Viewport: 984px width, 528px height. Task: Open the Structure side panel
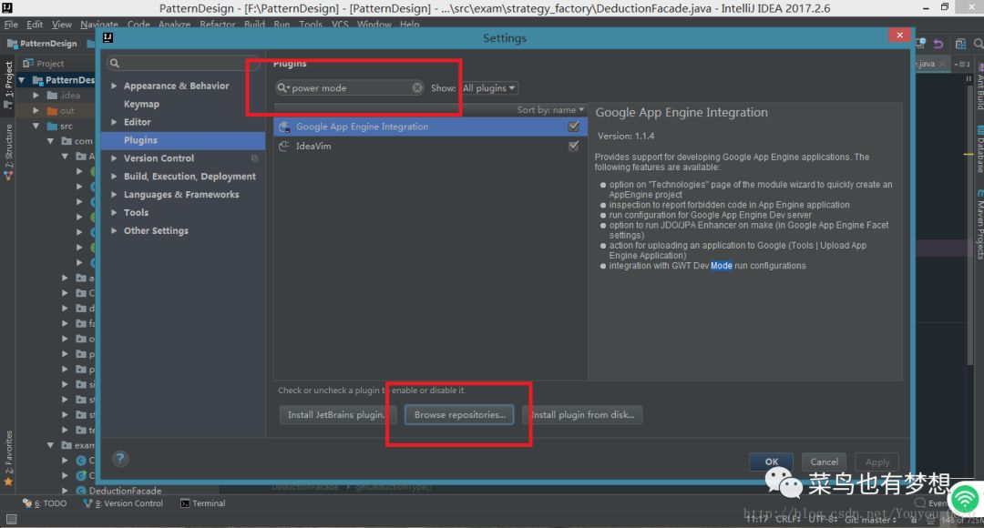click(8, 152)
